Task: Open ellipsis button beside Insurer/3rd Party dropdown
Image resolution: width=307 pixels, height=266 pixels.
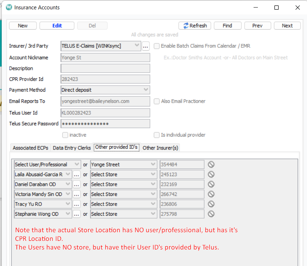Action: (146, 46)
